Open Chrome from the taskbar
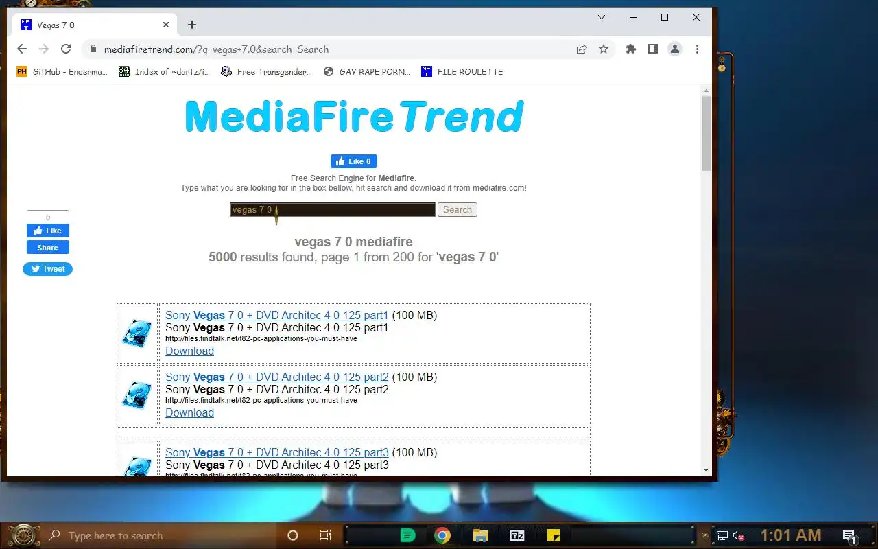 442,535
